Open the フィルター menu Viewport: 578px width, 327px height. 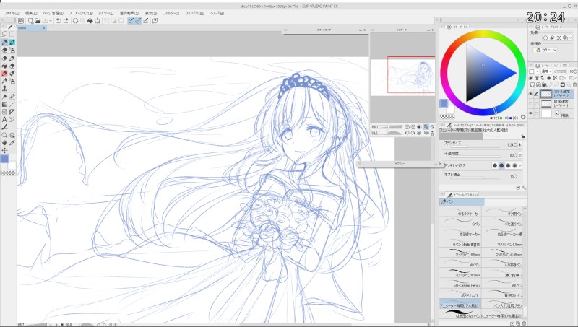click(171, 13)
